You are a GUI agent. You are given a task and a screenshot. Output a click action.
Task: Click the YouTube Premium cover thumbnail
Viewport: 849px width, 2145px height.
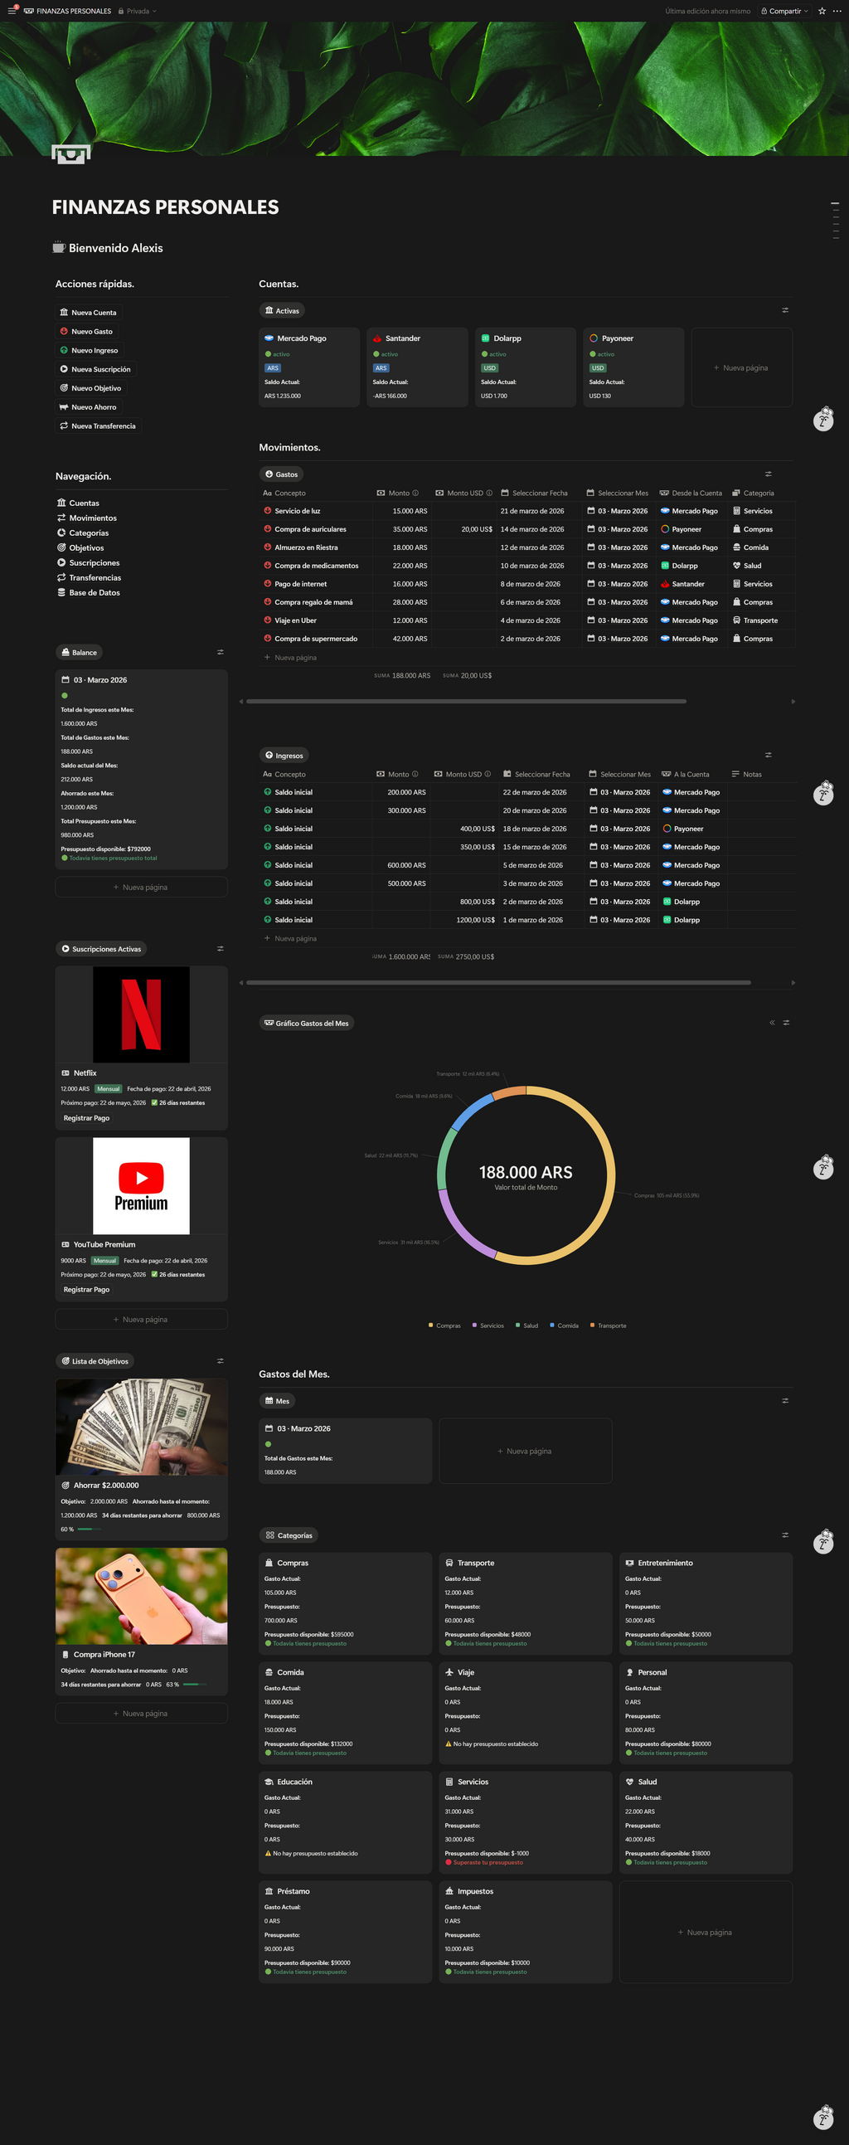click(x=142, y=1186)
